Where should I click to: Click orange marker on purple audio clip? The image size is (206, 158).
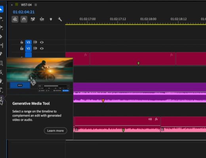(103, 101)
